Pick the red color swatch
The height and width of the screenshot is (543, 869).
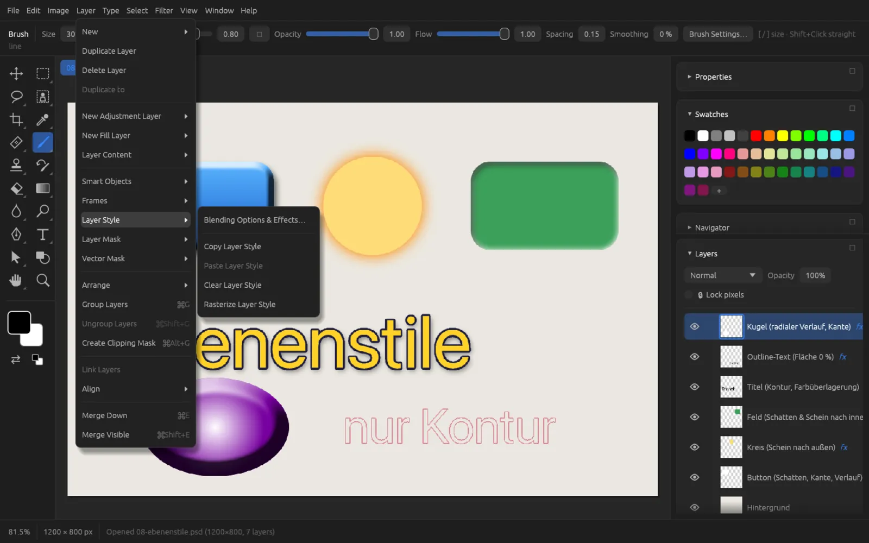(x=755, y=136)
